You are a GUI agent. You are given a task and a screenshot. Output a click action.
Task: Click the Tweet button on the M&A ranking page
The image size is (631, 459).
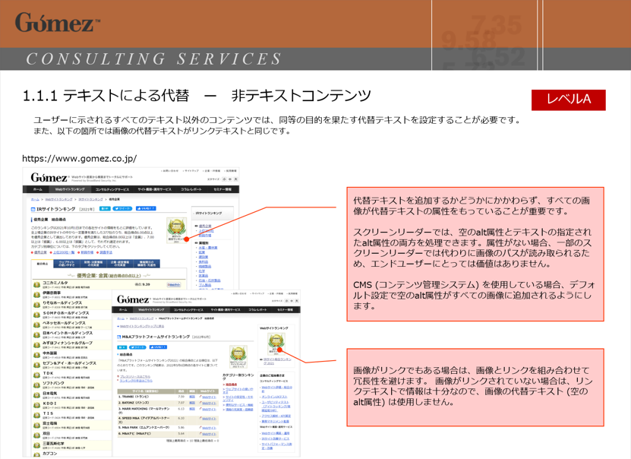click(x=137, y=347)
